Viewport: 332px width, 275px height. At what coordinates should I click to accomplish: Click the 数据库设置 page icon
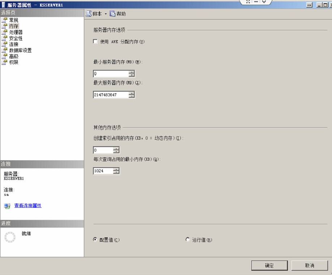click(x=4, y=50)
